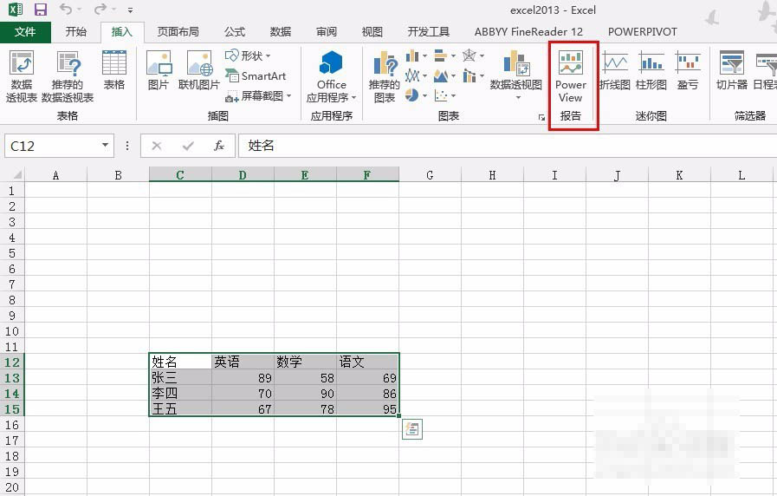Click the Table (表格) icon
This screenshot has width=777, height=496.
pos(114,69)
